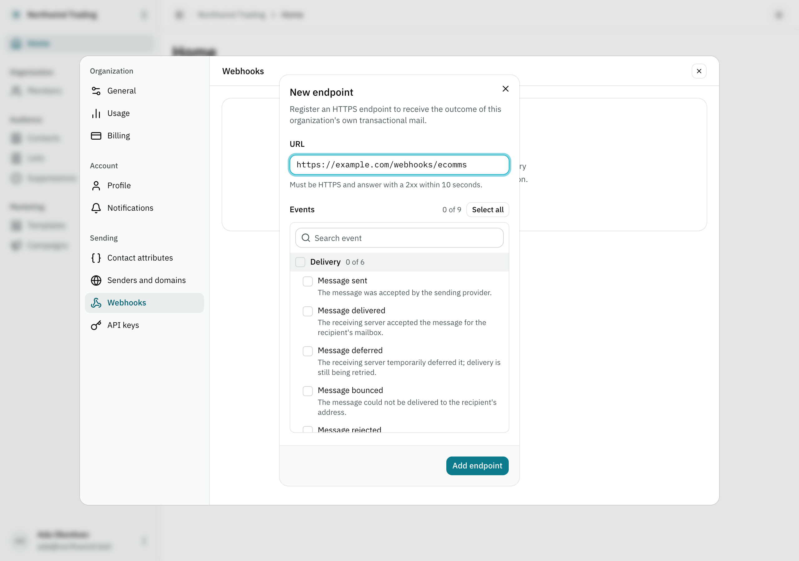Go to Notifications settings
Image resolution: width=799 pixels, height=561 pixels.
(144, 208)
